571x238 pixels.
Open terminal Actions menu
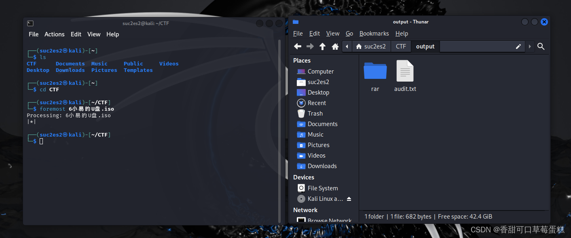pyautogui.click(x=55, y=34)
